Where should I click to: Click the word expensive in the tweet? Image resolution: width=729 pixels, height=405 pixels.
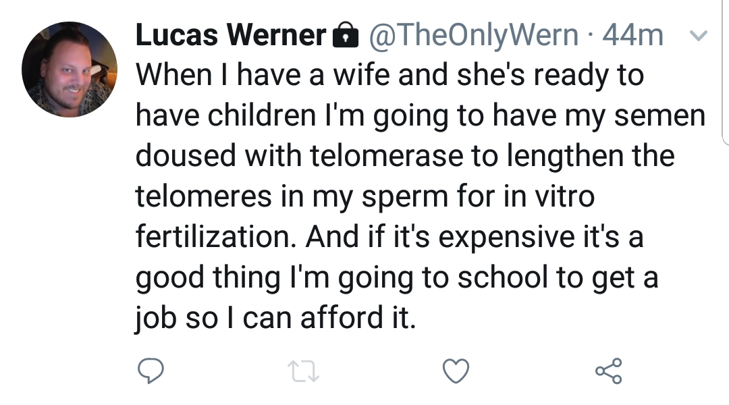[x=506, y=237]
